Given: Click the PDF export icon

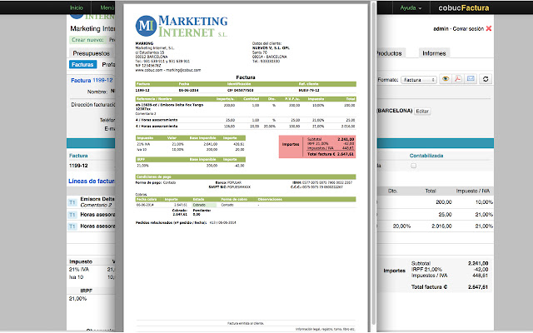Looking at the screenshot, I should pos(457,80).
